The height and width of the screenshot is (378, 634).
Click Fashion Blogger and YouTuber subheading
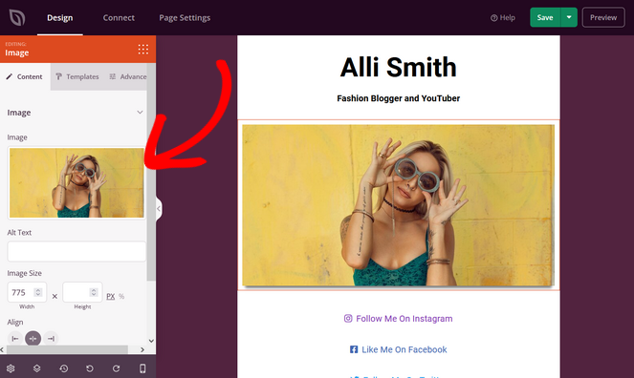pos(398,98)
